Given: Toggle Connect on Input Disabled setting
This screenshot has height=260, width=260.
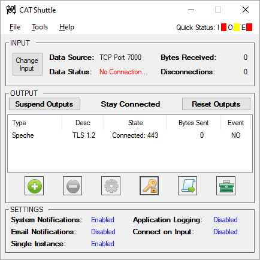Looking at the screenshot, I should 225,232.
